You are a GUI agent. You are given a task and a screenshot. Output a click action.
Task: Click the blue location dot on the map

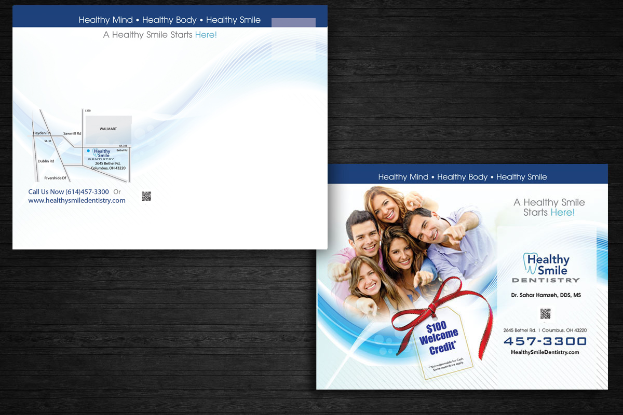coord(88,151)
